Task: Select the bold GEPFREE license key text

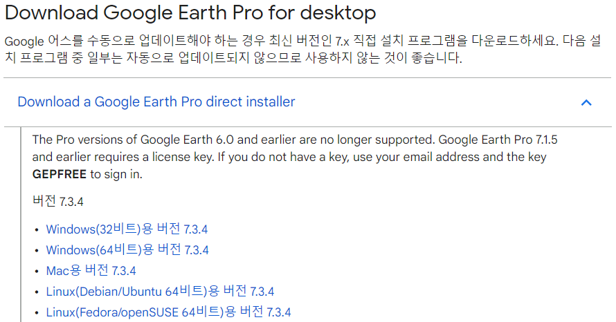Action: pos(60,174)
